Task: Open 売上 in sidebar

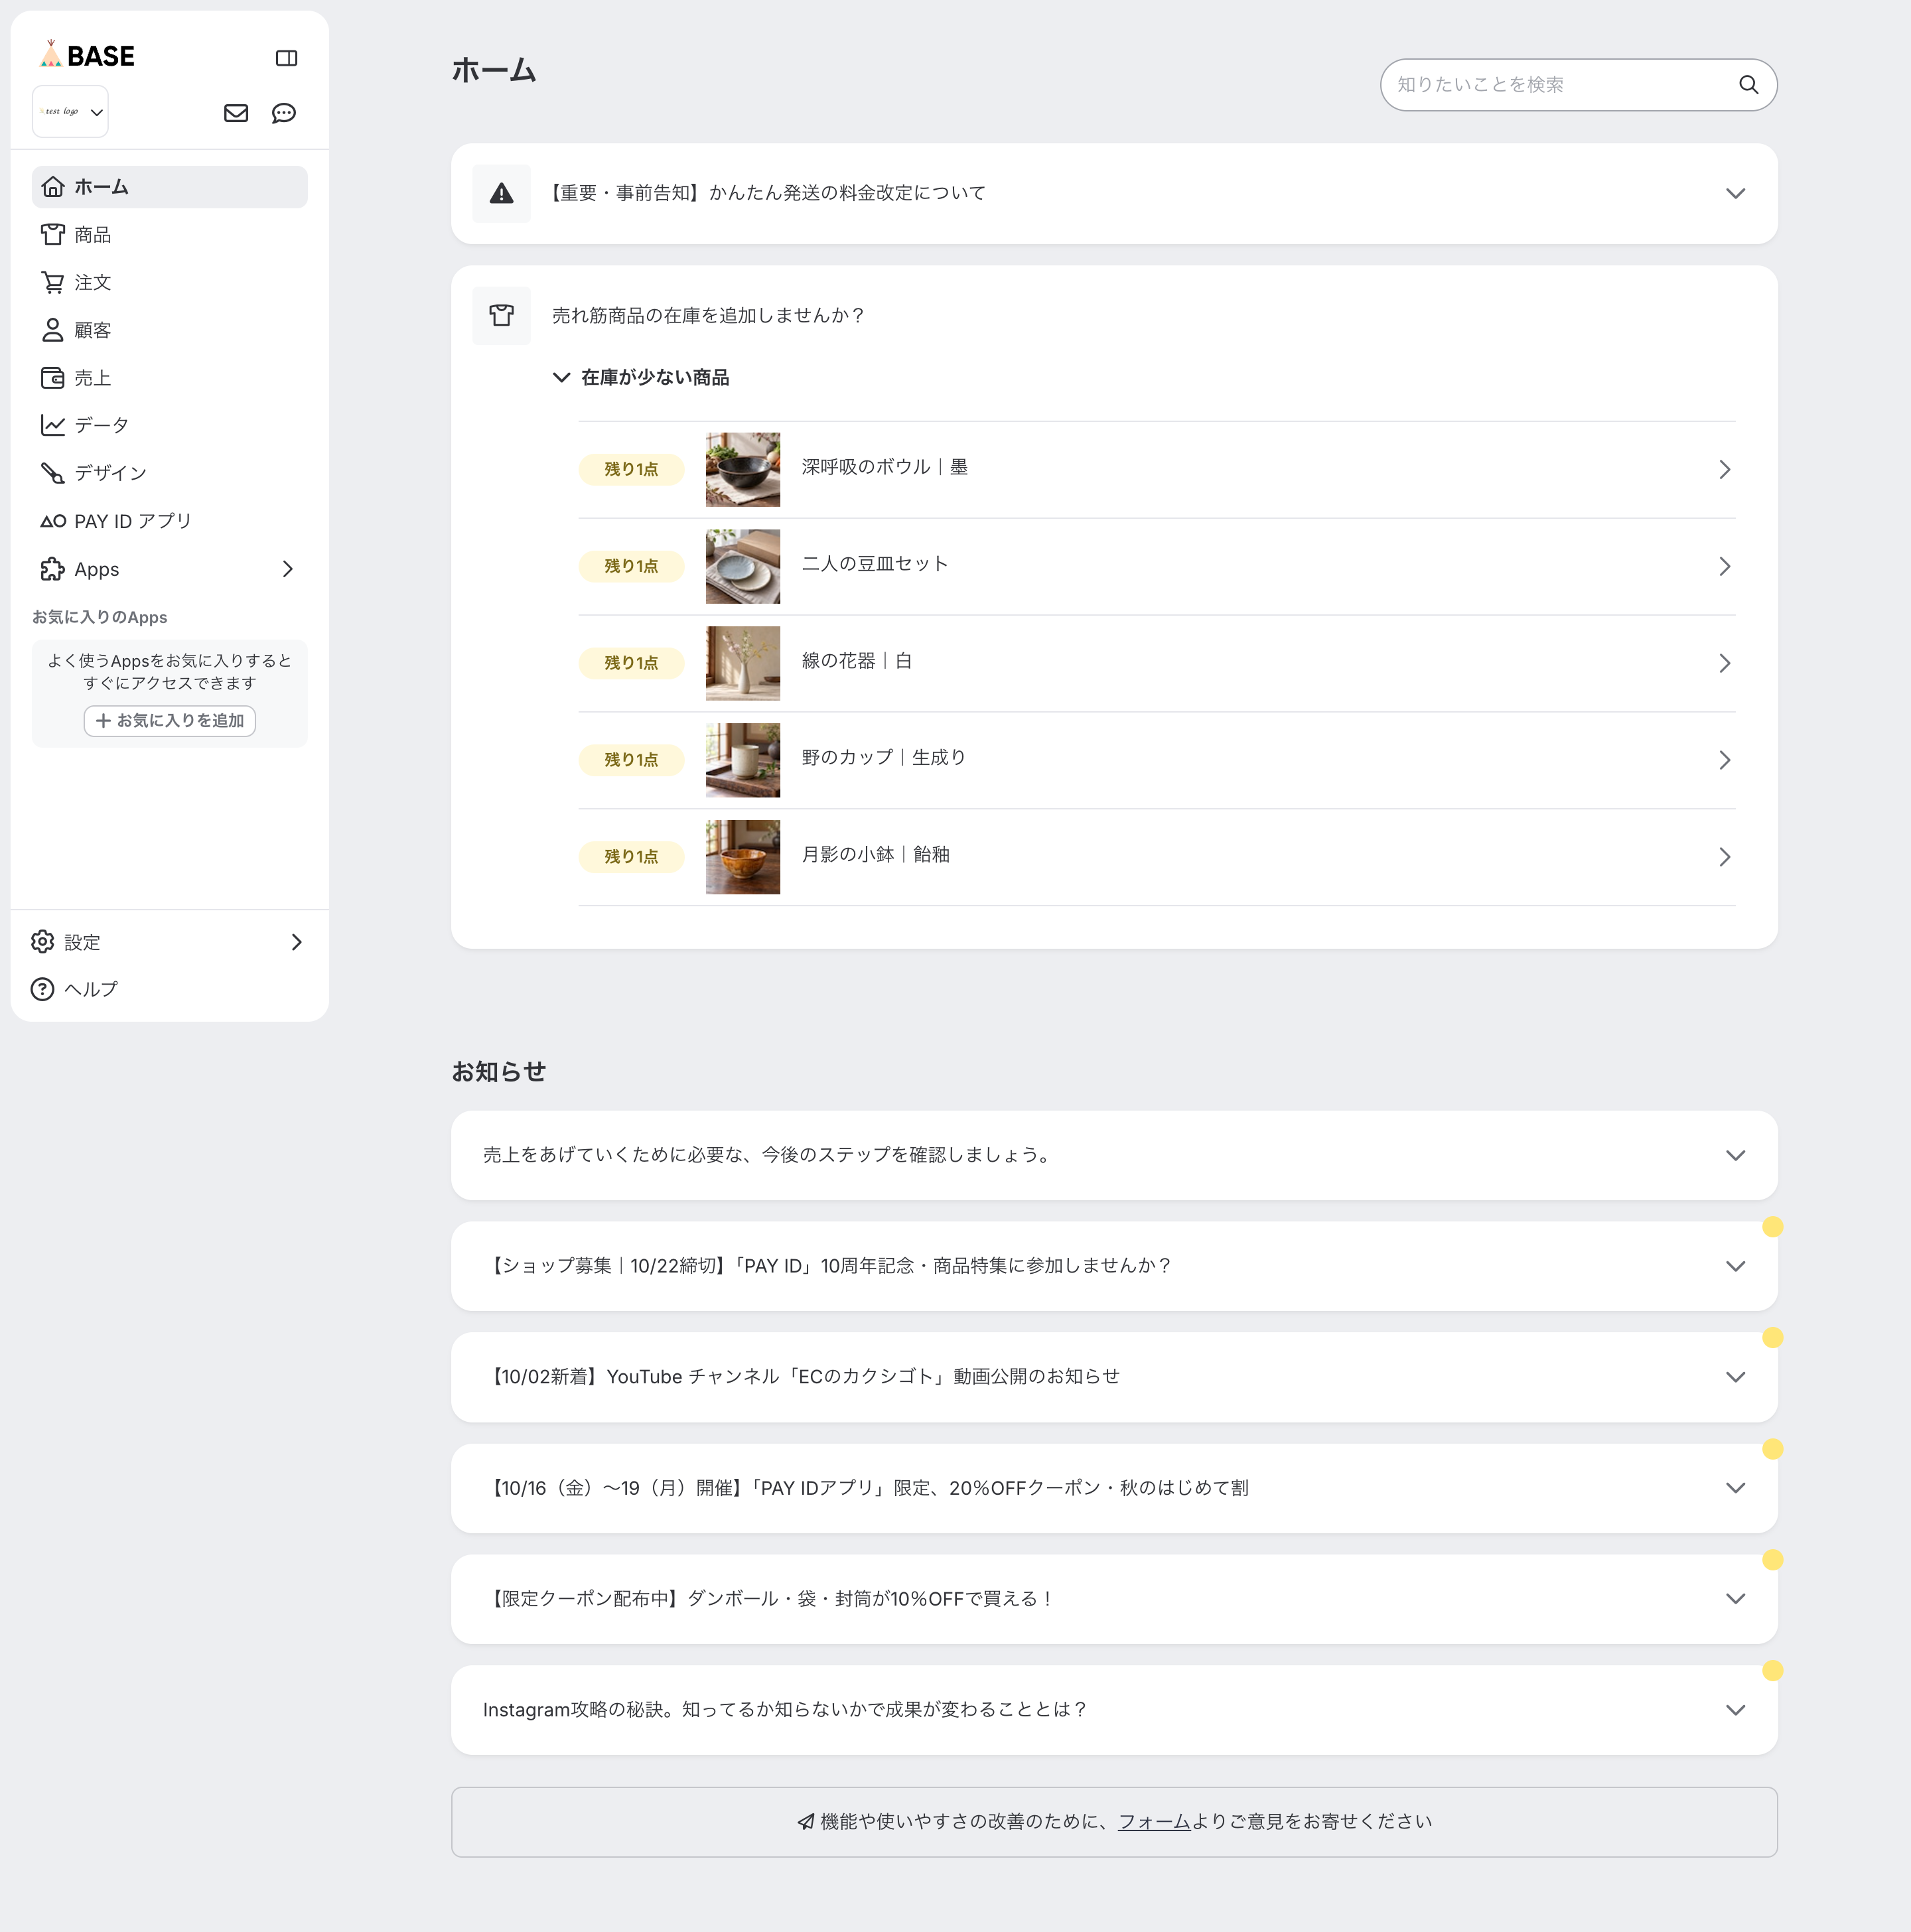Action: click(170, 378)
